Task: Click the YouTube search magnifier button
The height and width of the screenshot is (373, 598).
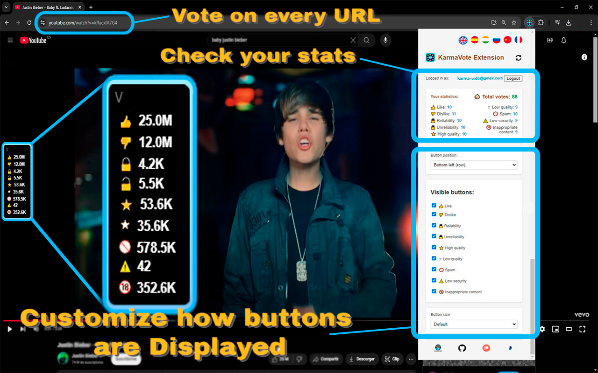Action: coord(367,41)
